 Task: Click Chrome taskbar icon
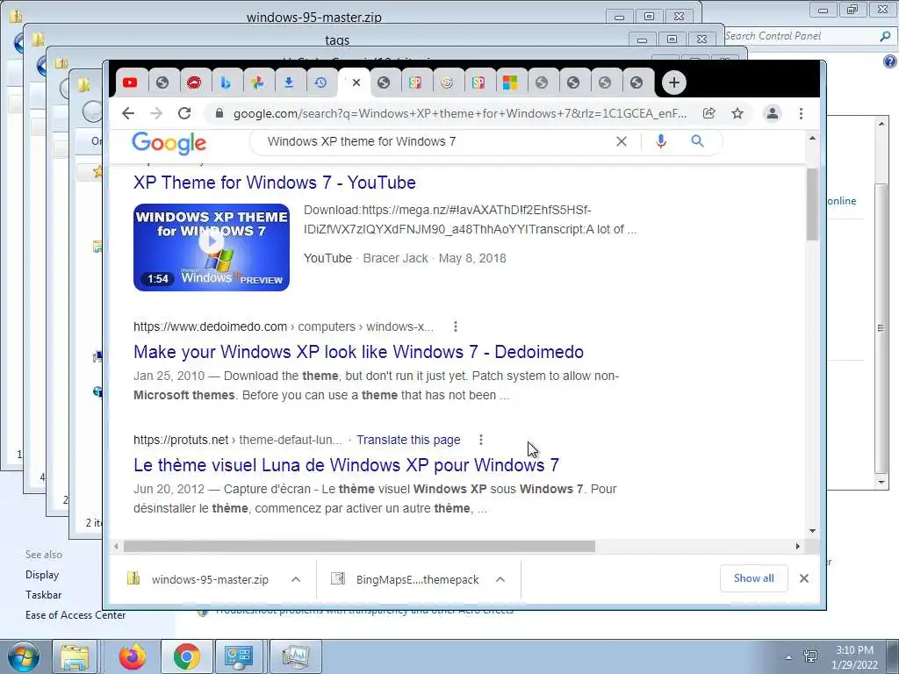(186, 656)
